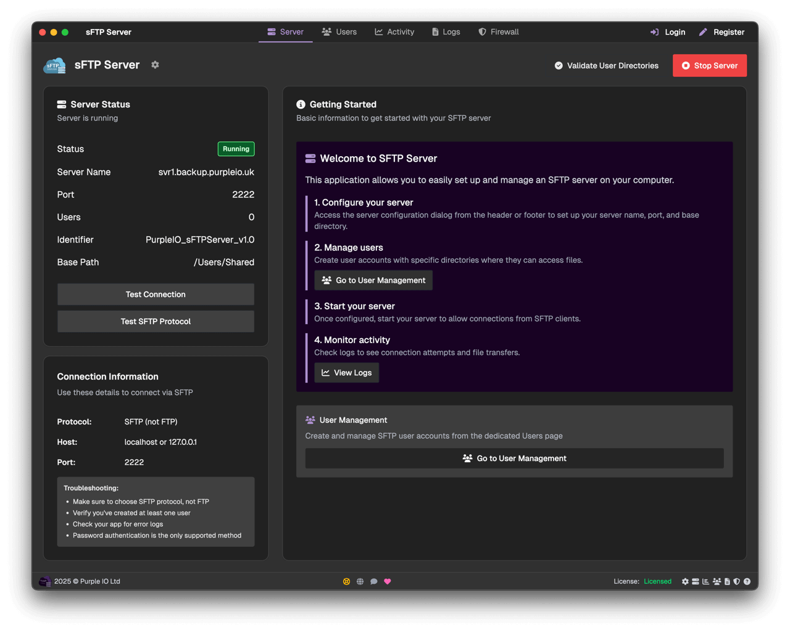Click the footer help question mark icon
Screen dimensions: 790x632
click(x=747, y=581)
